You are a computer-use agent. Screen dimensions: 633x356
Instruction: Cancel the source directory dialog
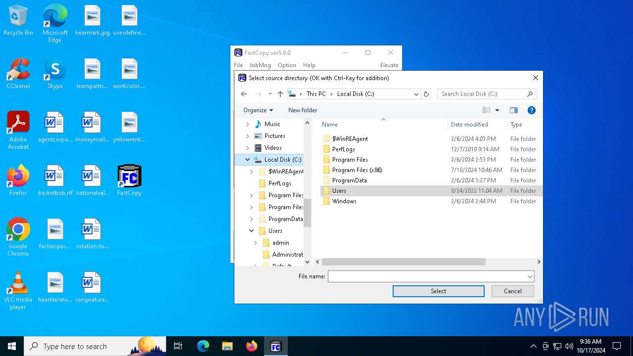pos(513,291)
